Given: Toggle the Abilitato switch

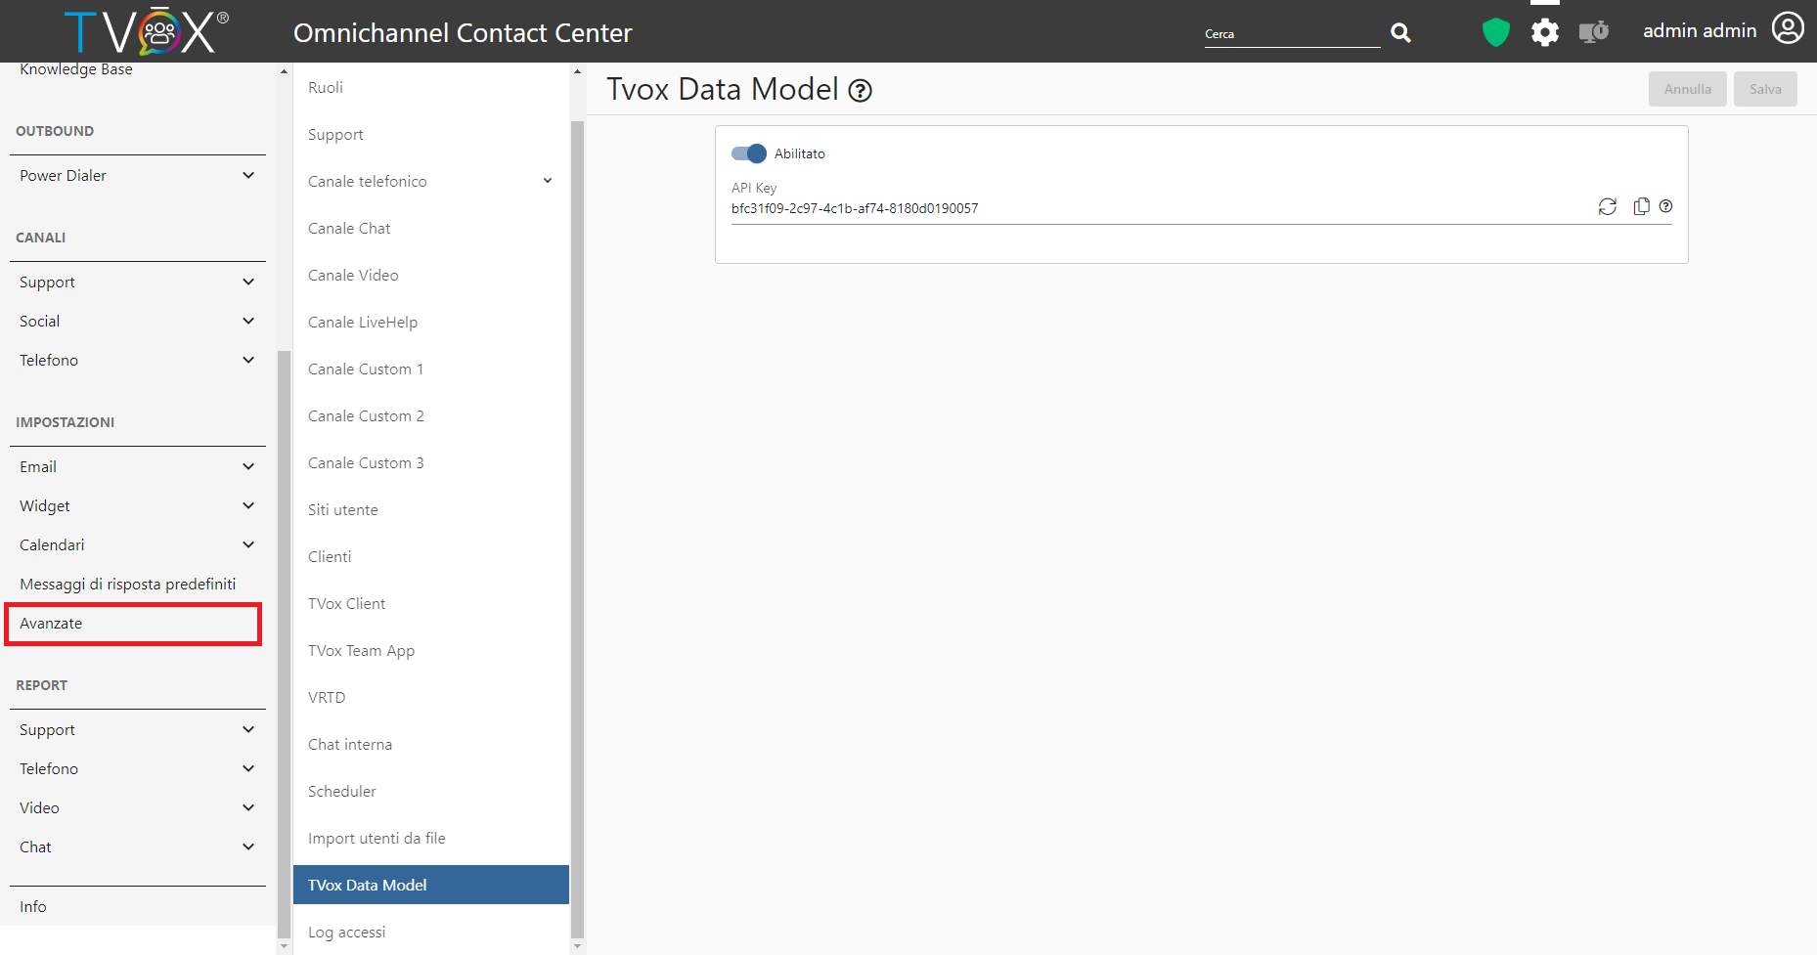Looking at the screenshot, I should coord(749,153).
